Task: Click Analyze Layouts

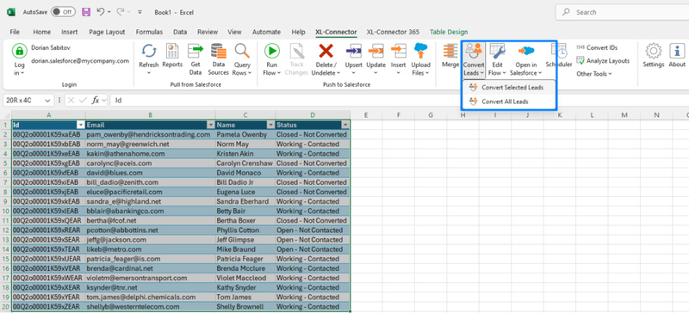Action: [x=603, y=61]
